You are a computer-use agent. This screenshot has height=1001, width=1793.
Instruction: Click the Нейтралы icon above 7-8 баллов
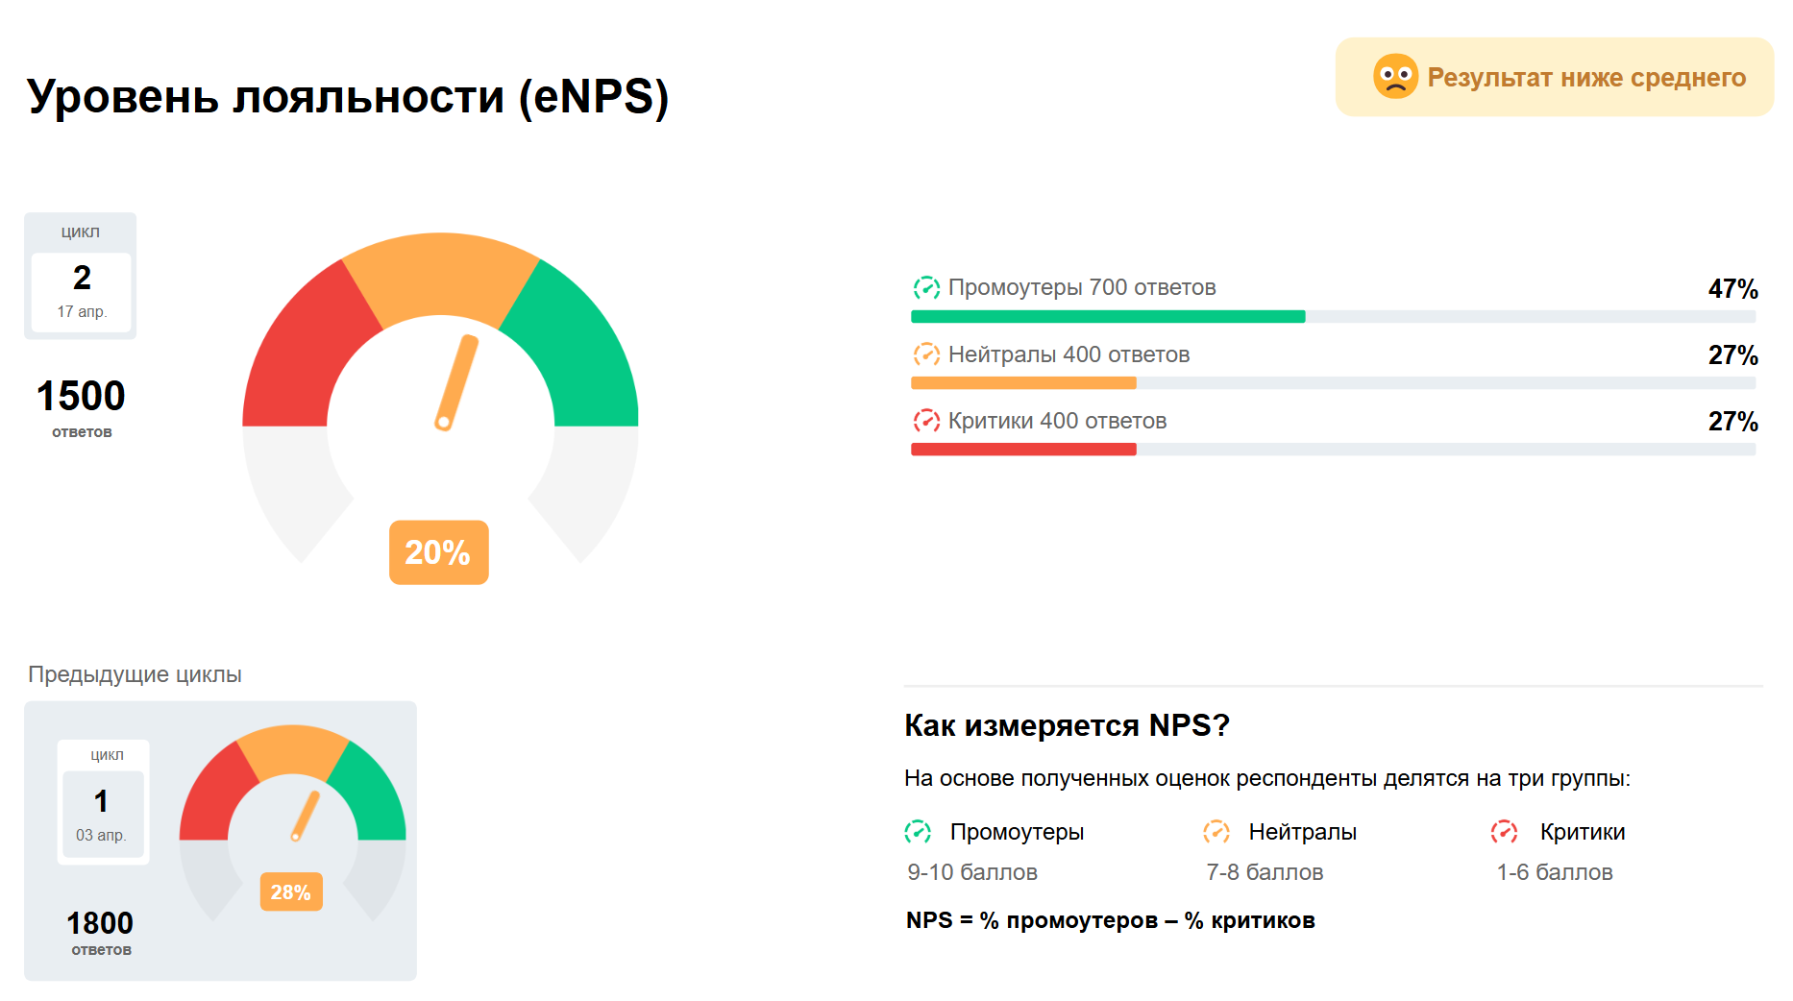point(1218,831)
